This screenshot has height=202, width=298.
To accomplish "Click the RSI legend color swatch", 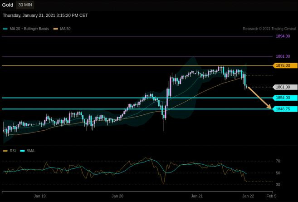I will pos(5,151).
